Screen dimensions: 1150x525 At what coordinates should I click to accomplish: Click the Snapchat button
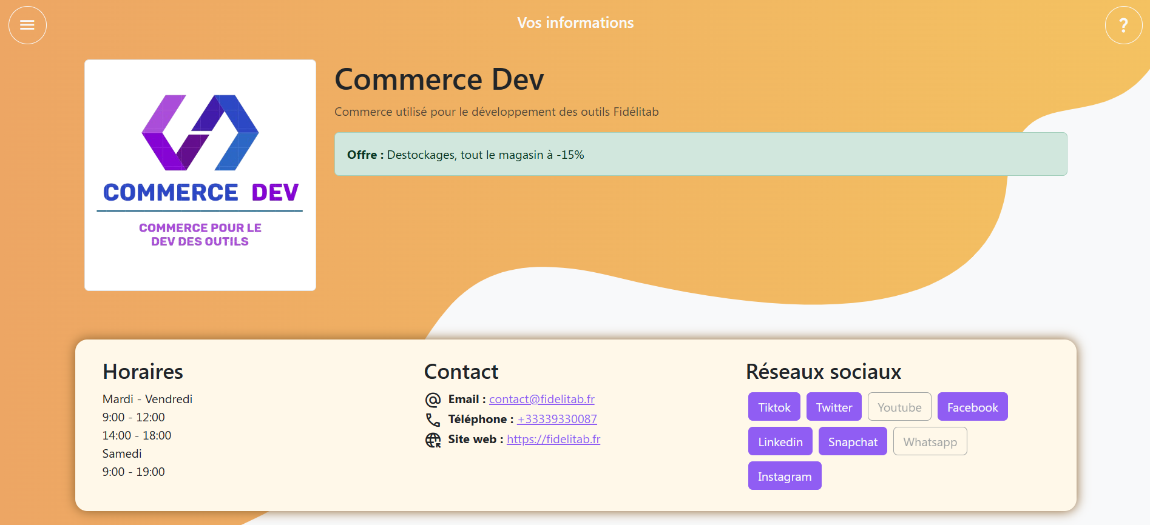(853, 441)
